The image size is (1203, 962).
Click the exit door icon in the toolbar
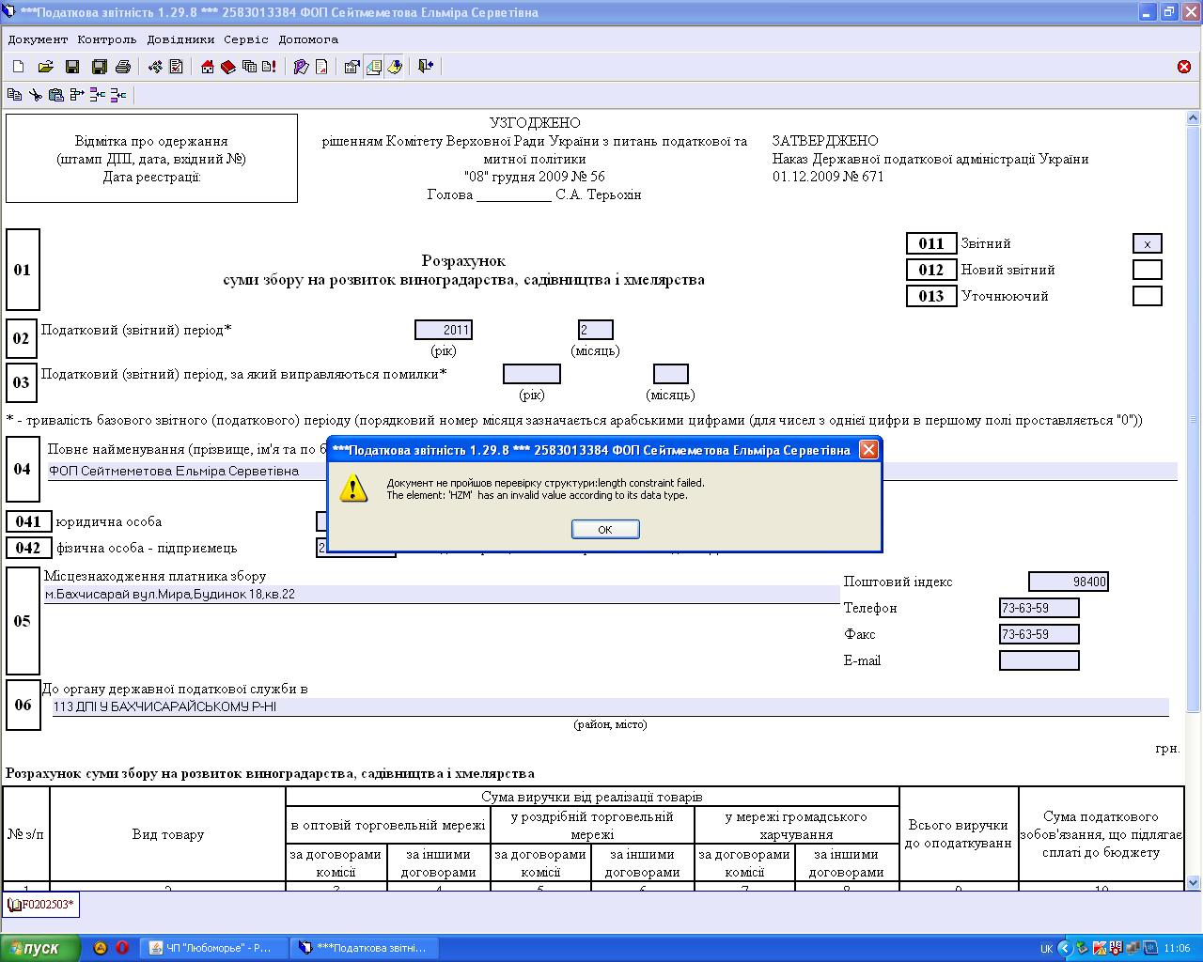426,67
